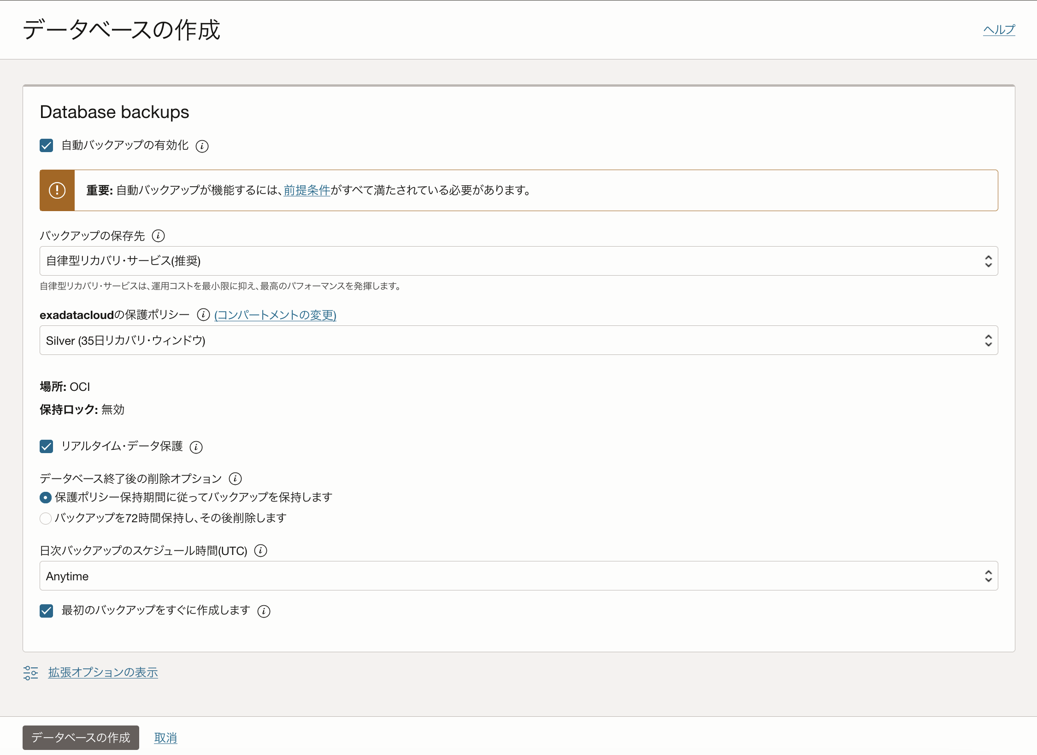This screenshot has width=1037, height=755.
Task: Click the warning icon in 重要 banner
Action: point(57,190)
